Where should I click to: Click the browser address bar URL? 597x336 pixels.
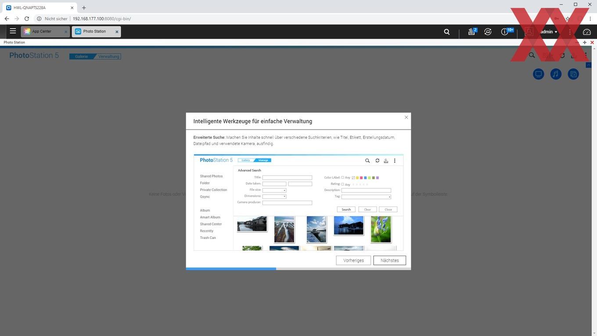[x=102, y=19]
